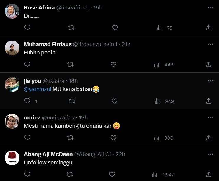Retweet Muhamad Firdaus's "Fuhhh pedih." tweet
Viewport: 219px width, 181px height.
click(70, 64)
